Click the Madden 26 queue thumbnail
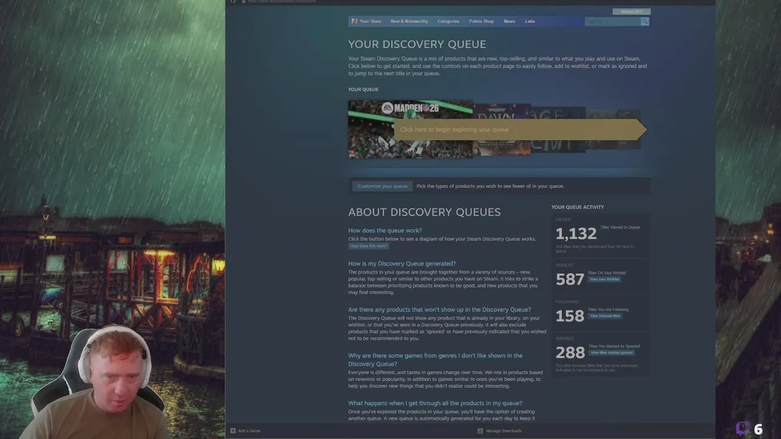 tap(410, 129)
